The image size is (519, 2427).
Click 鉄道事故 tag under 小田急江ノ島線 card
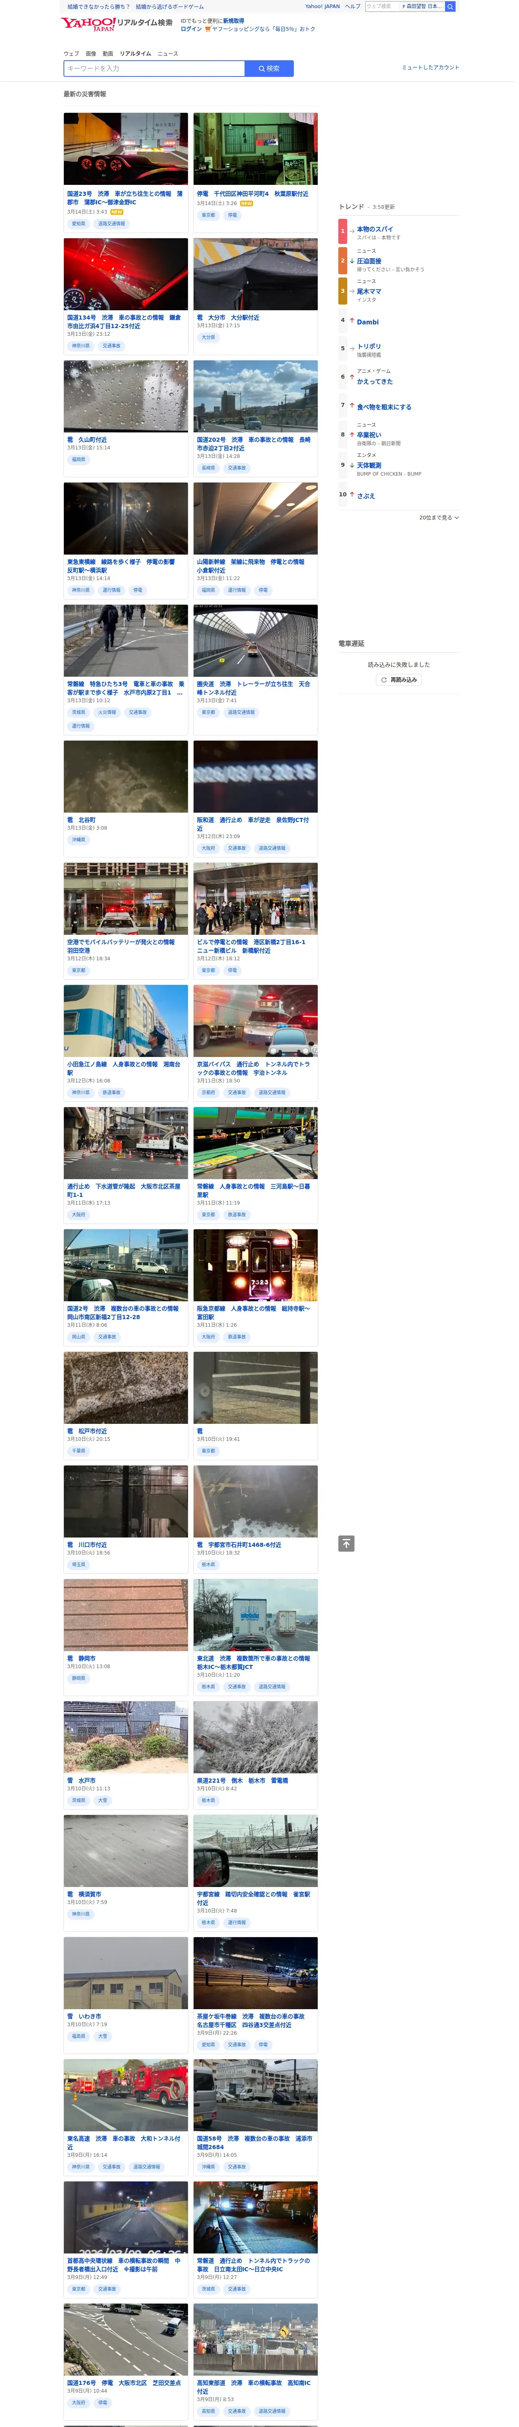point(112,1094)
